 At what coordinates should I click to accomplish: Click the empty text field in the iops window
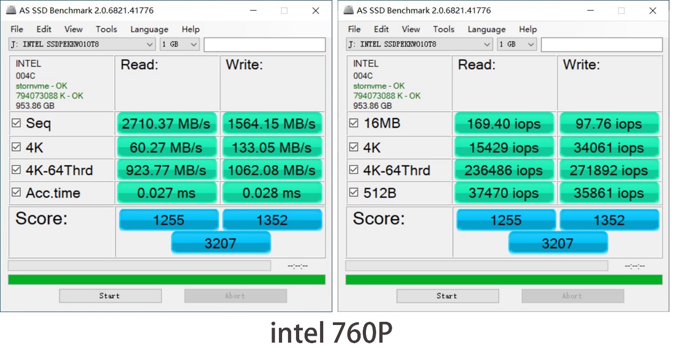click(x=602, y=45)
